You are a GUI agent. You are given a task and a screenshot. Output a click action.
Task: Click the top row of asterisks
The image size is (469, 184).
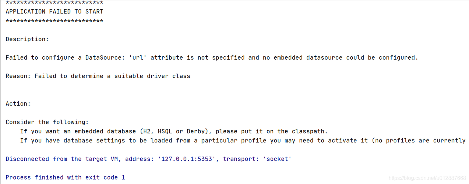pyautogui.click(x=54, y=3)
